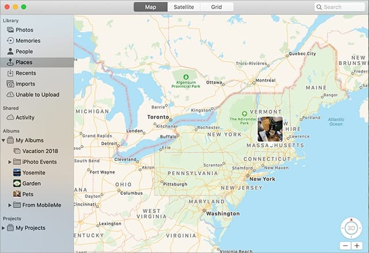Select the Photos library icon
The width and height of the screenshot is (369, 253).
pos(10,30)
